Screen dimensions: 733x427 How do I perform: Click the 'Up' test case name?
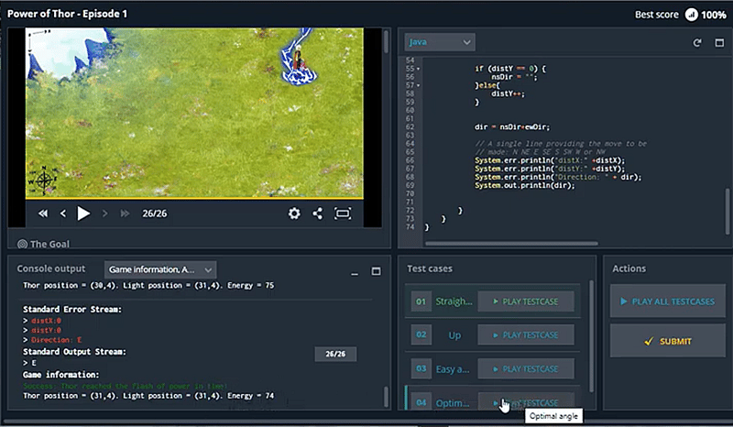(x=454, y=335)
